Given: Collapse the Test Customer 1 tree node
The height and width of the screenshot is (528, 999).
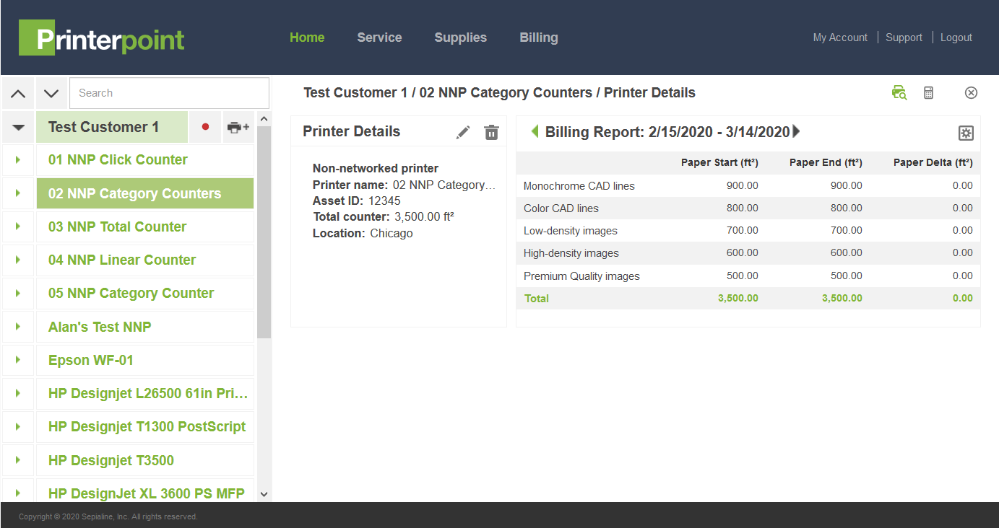Looking at the screenshot, I should point(19,127).
